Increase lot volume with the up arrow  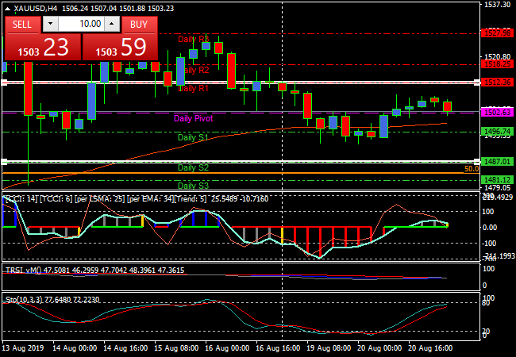[x=111, y=24]
